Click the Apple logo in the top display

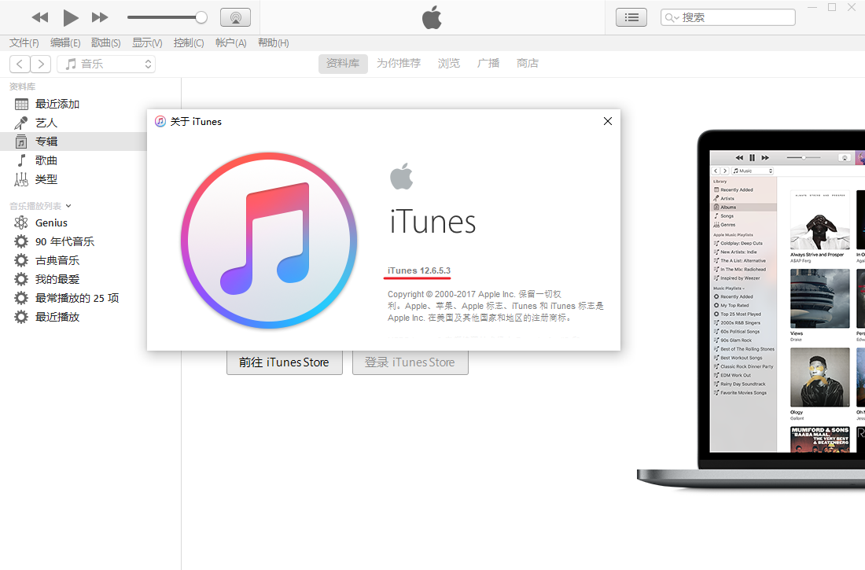pos(432,17)
